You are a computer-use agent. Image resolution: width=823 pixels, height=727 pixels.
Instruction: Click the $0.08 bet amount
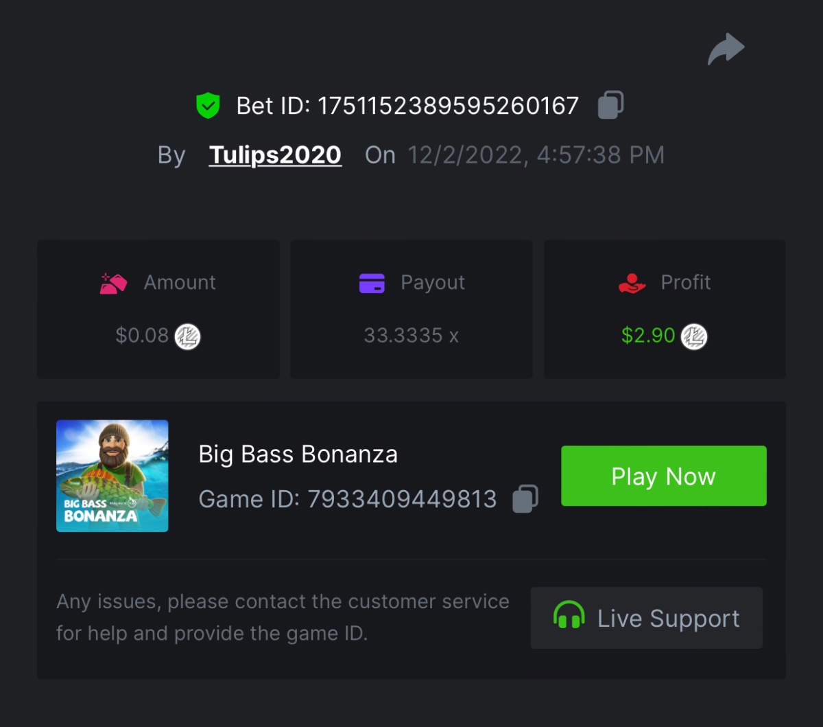tap(142, 336)
